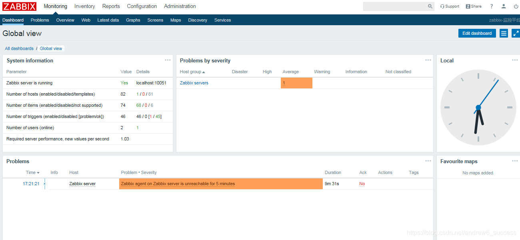Image resolution: width=520 pixels, height=240 pixels.
Task: Open the Reports menu
Action: click(111, 6)
